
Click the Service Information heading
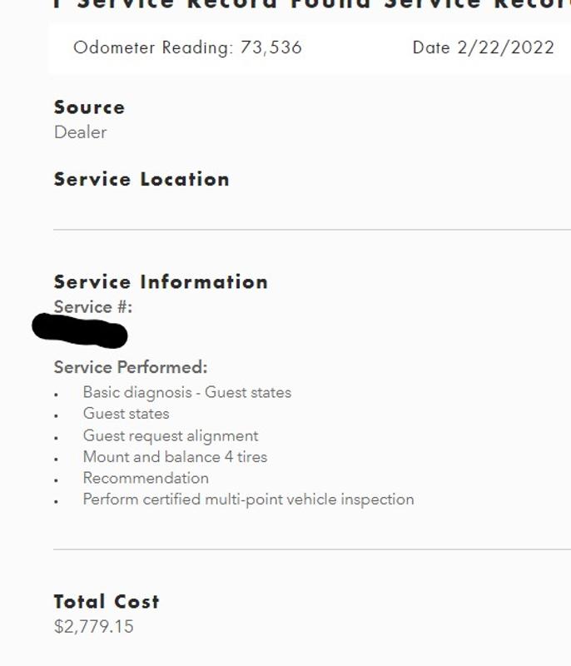tap(161, 282)
